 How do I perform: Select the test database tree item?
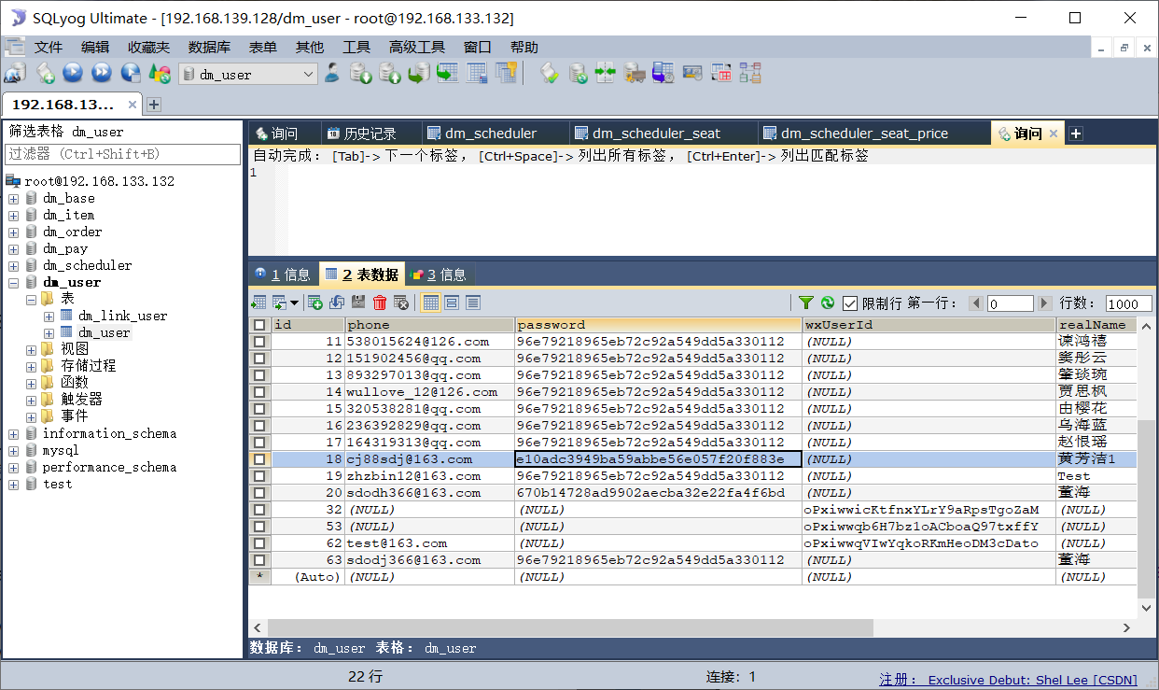pos(57,485)
